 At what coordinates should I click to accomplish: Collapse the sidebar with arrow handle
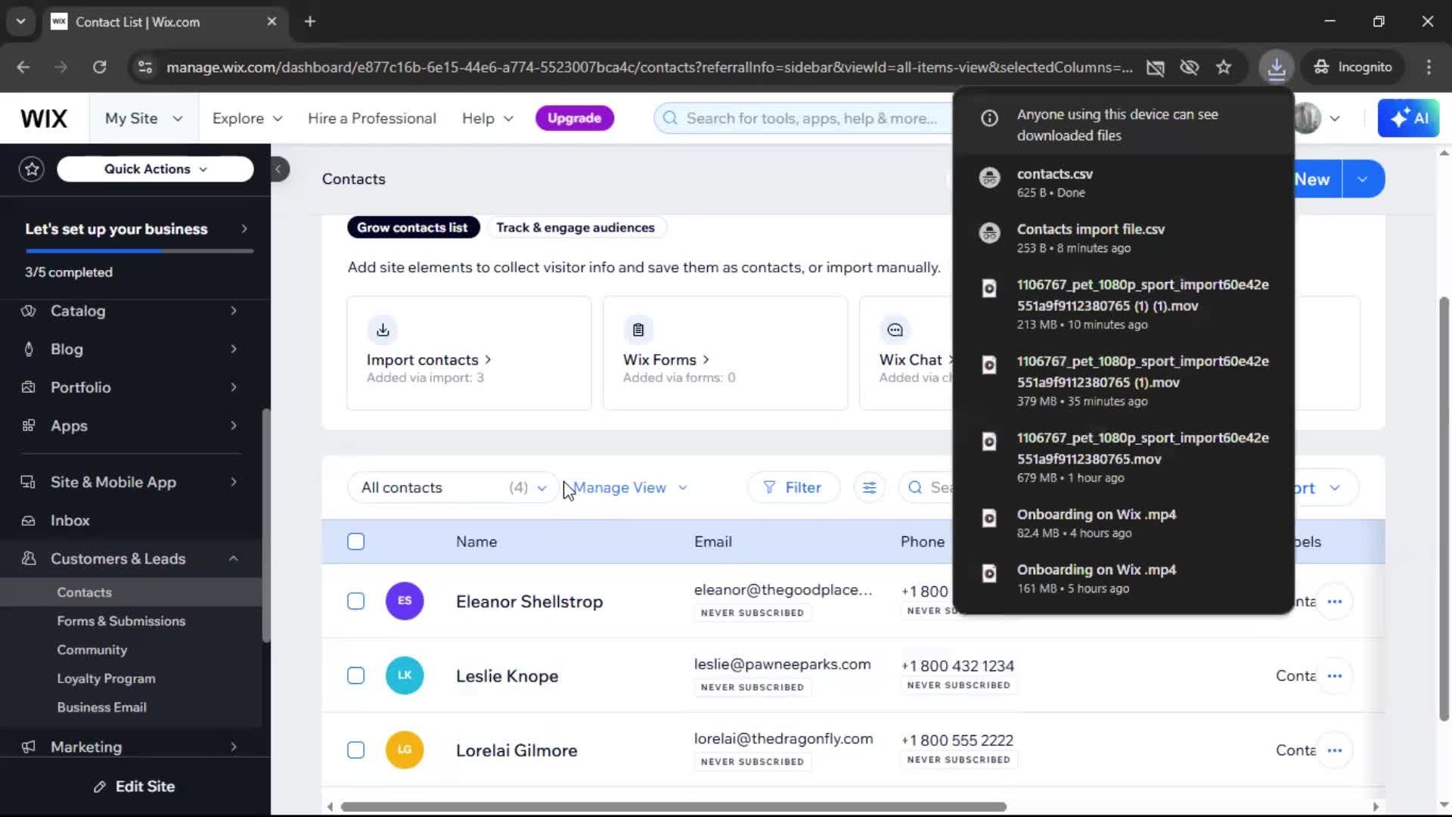pos(279,169)
